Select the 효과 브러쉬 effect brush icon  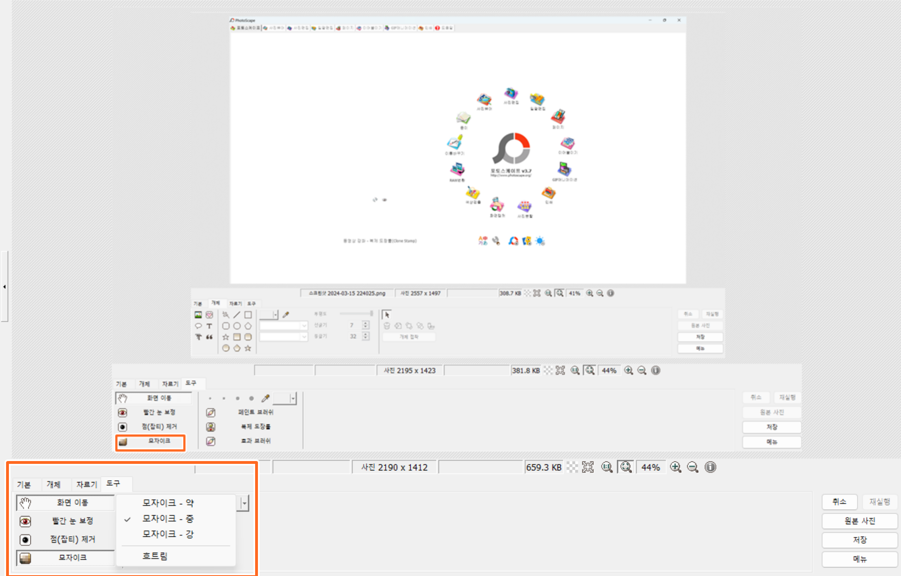point(211,441)
